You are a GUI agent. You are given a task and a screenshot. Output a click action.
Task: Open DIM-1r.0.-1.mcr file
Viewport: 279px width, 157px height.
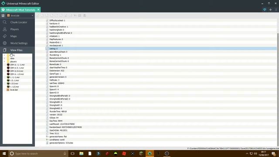(x=17, y=68)
